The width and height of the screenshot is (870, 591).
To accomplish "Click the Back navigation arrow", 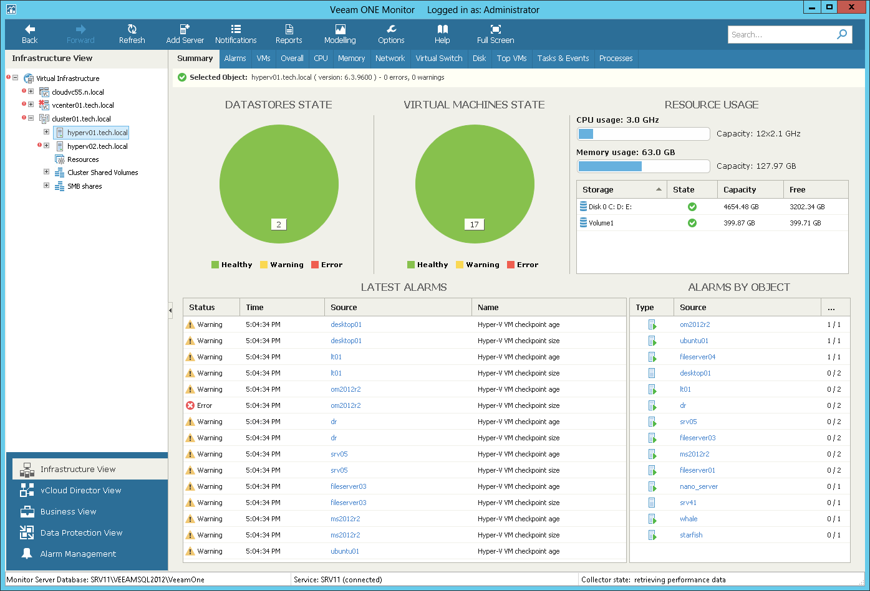I will (29, 29).
